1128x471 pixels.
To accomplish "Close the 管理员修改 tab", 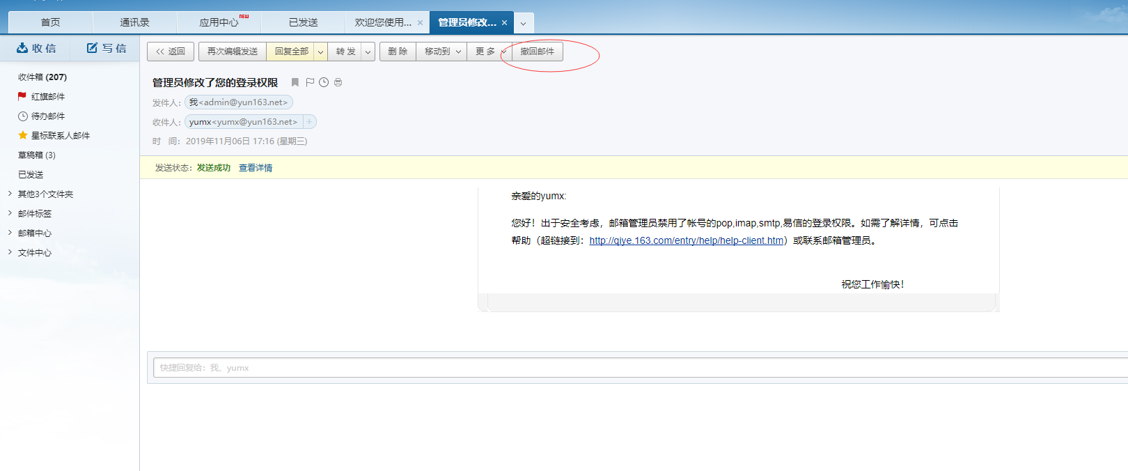I will coord(505,23).
